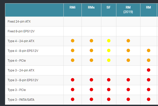Click the orange dot for RM Type 4 8-pin EPS12V
Viewport: 158px width, 106px height.
point(149,51)
